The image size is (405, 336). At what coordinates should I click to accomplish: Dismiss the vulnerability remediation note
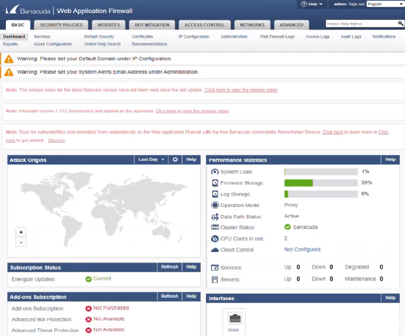click(56, 140)
